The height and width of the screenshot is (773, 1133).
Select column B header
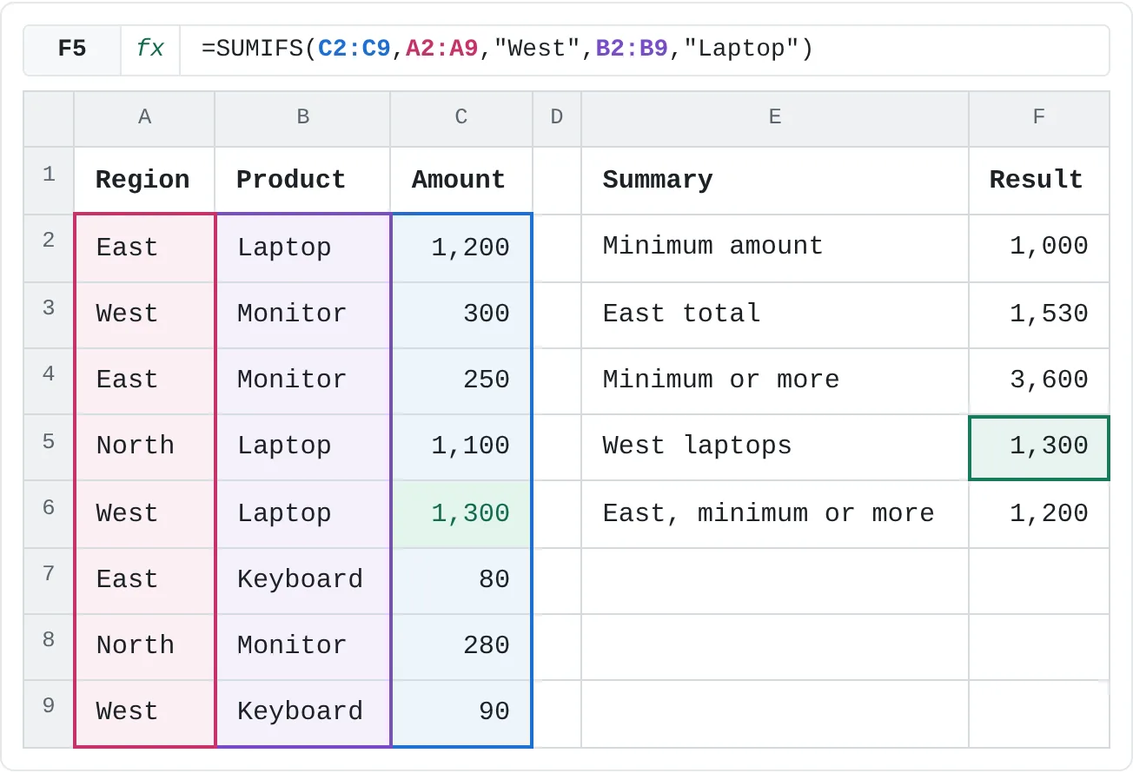(x=303, y=118)
